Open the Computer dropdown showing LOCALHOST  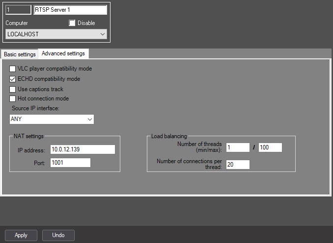coord(56,34)
